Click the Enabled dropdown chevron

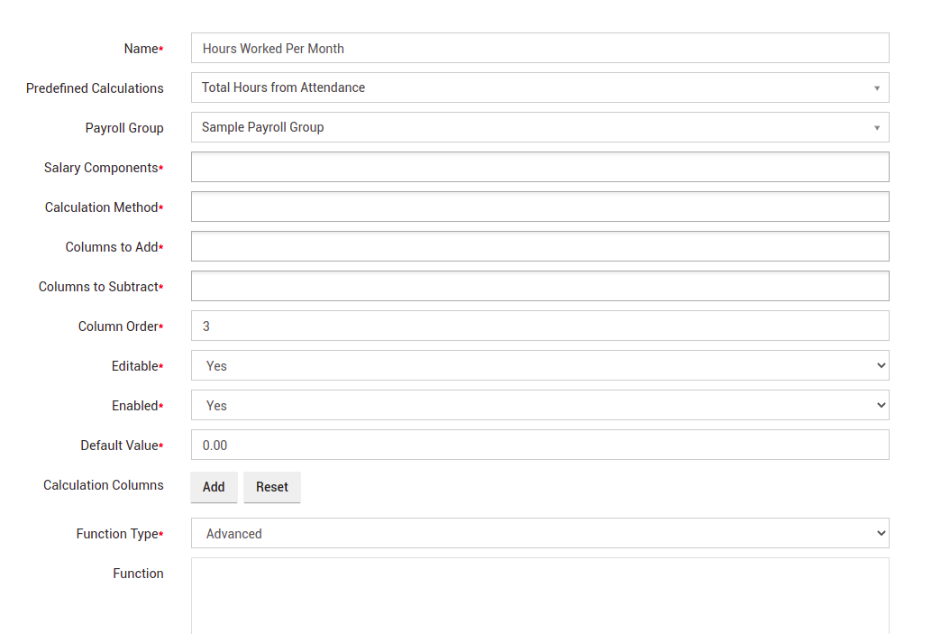coord(881,405)
